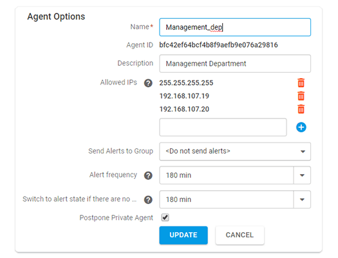Screen dimensions: 338x258
Task: Uncheck Postpone Private Agent checkbox
Action: (x=165, y=217)
